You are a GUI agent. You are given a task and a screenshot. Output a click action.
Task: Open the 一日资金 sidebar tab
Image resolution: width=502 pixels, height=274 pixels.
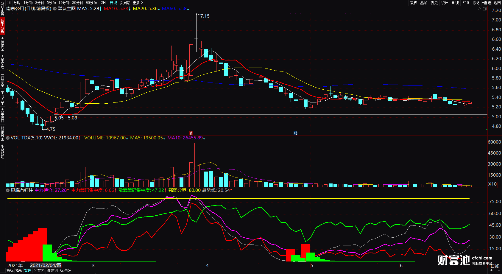coord(2,80)
